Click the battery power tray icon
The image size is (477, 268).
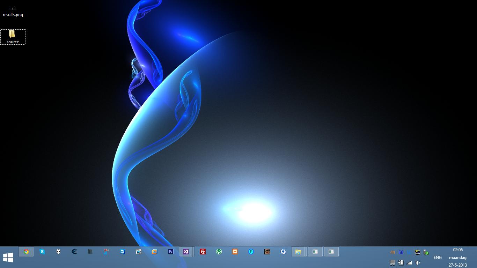tap(401, 263)
